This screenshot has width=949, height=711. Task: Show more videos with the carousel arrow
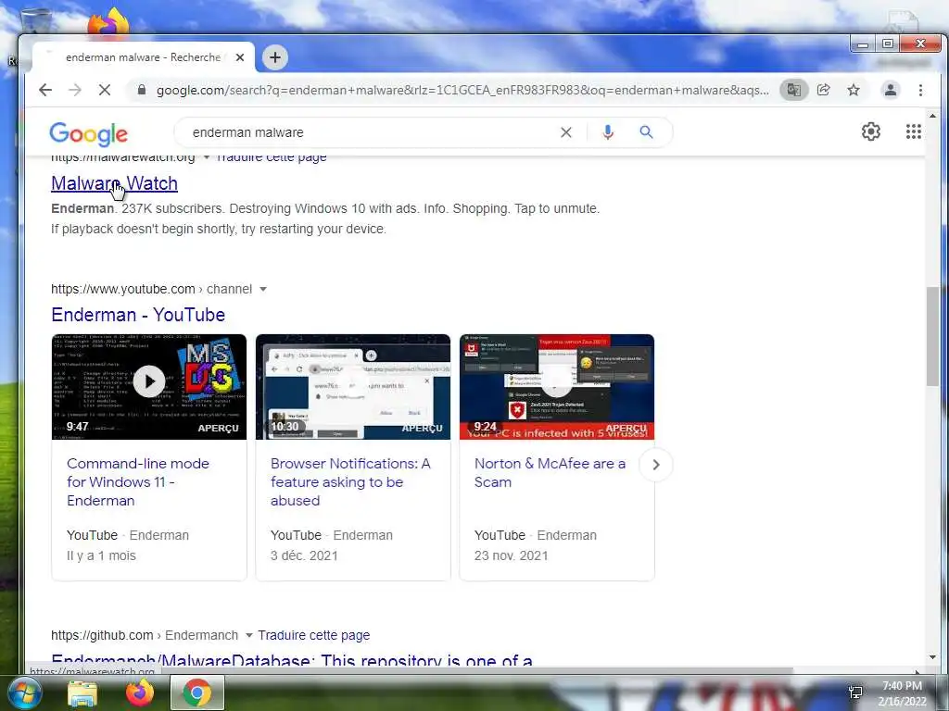(656, 465)
